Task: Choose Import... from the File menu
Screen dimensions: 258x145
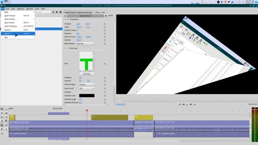Action: [18, 30]
